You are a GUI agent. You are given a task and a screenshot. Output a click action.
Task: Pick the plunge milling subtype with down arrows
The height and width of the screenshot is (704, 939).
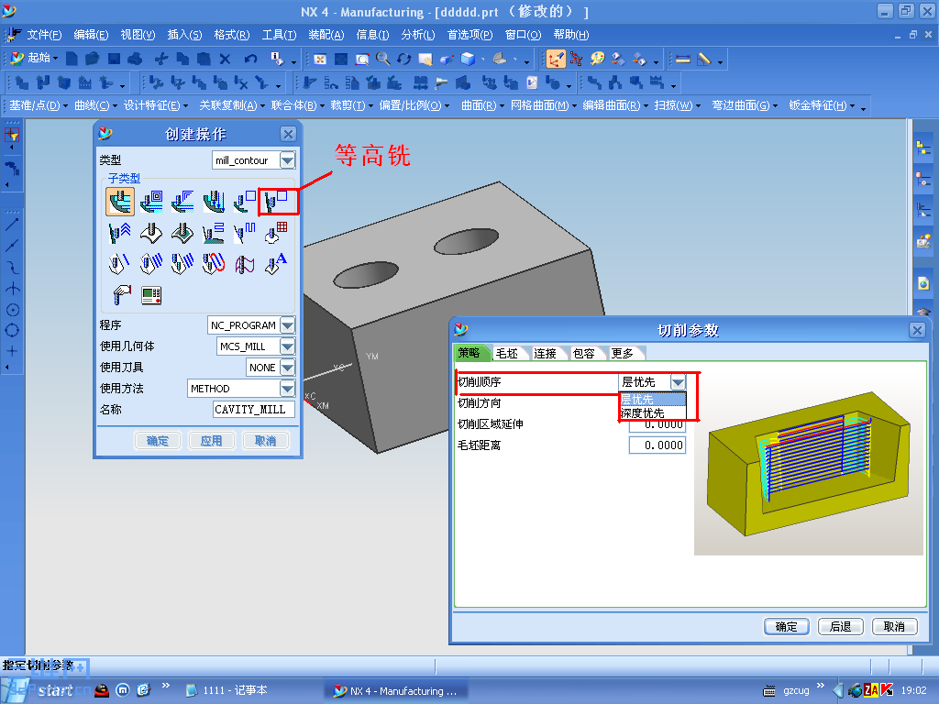(x=214, y=202)
